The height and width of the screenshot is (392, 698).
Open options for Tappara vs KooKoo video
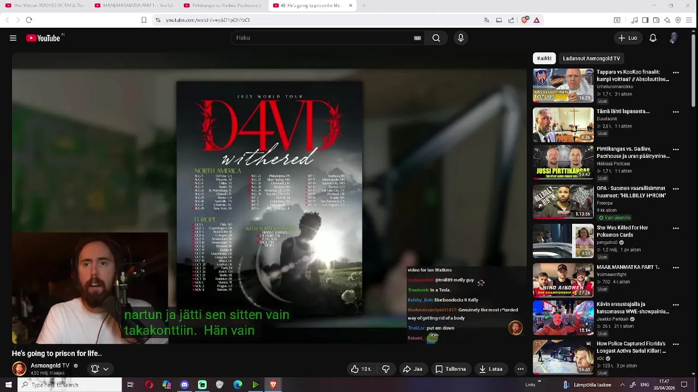(676, 72)
